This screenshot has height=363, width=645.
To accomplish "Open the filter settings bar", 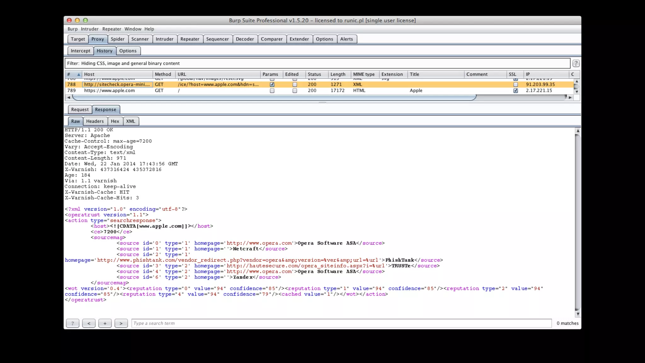I will tap(317, 63).
